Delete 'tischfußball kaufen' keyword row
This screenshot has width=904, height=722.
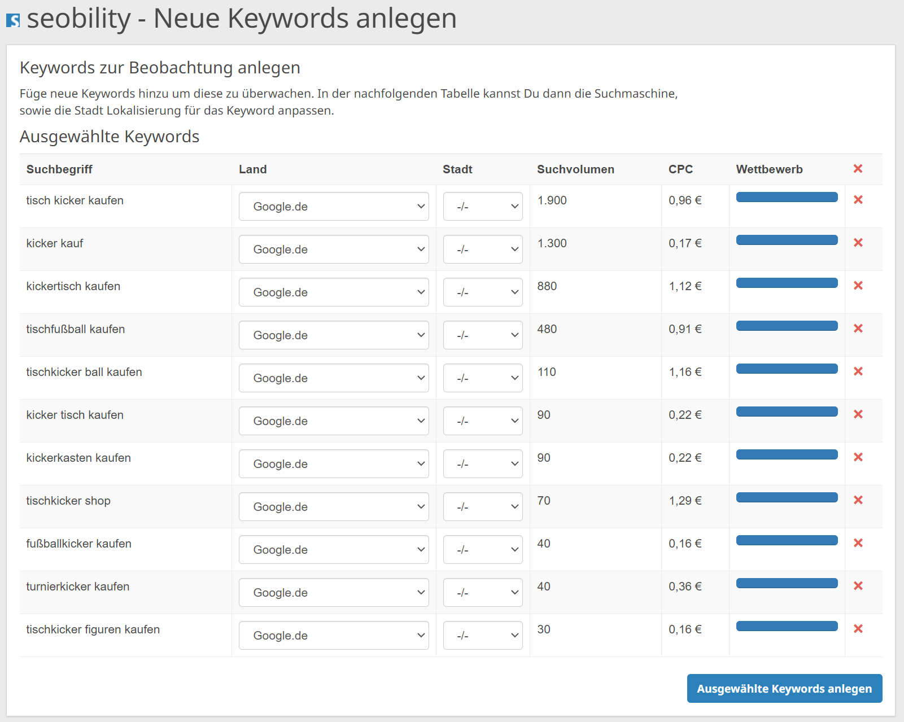[858, 329]
